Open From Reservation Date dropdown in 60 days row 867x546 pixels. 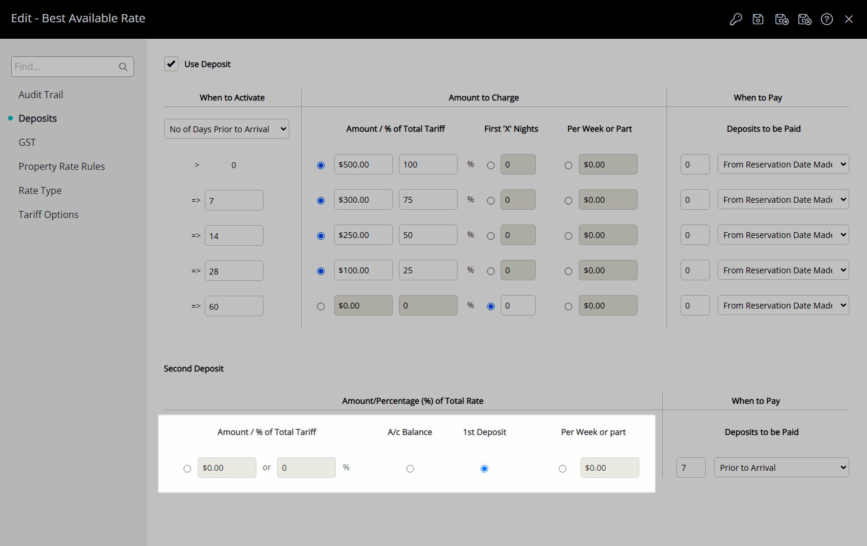783,305
